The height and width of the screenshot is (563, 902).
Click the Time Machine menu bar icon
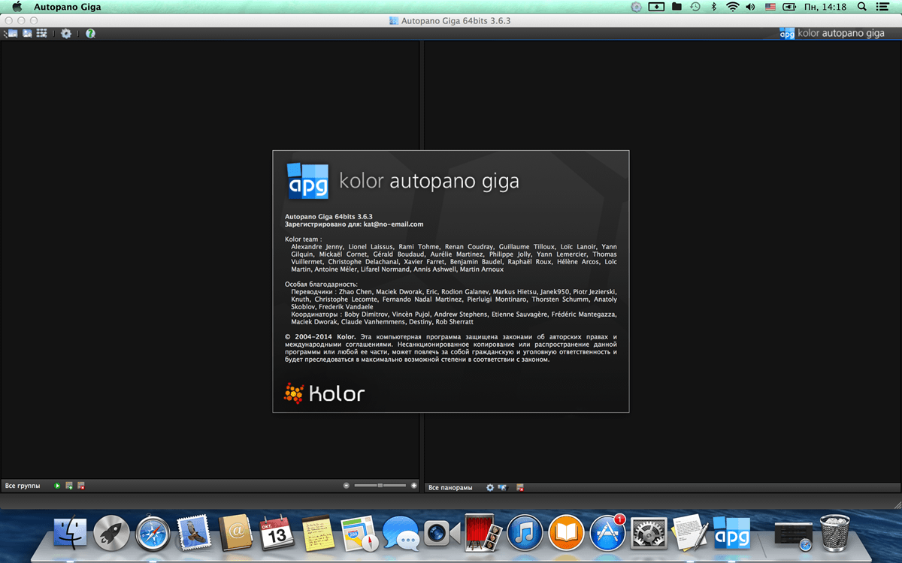pyautogui.click(x=695, y=7)
